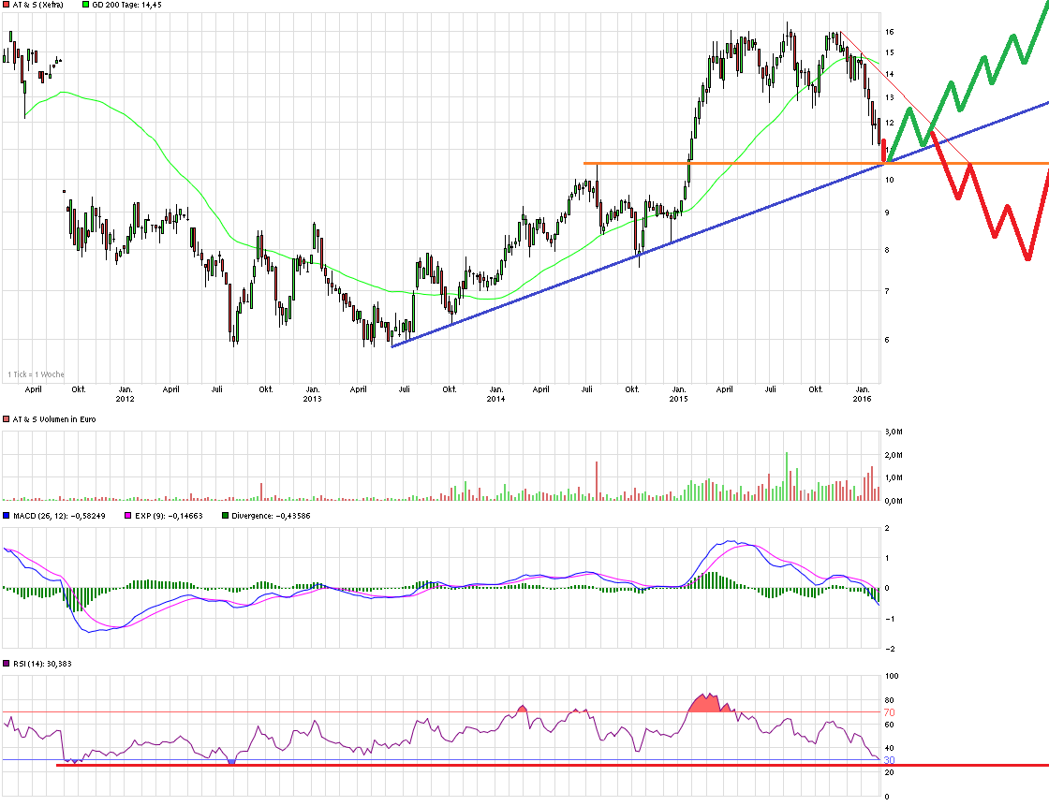Click the red AT&S (Xetra) legend square
This screenshot has height=806, width=1049.
click(x=5, y=6)
